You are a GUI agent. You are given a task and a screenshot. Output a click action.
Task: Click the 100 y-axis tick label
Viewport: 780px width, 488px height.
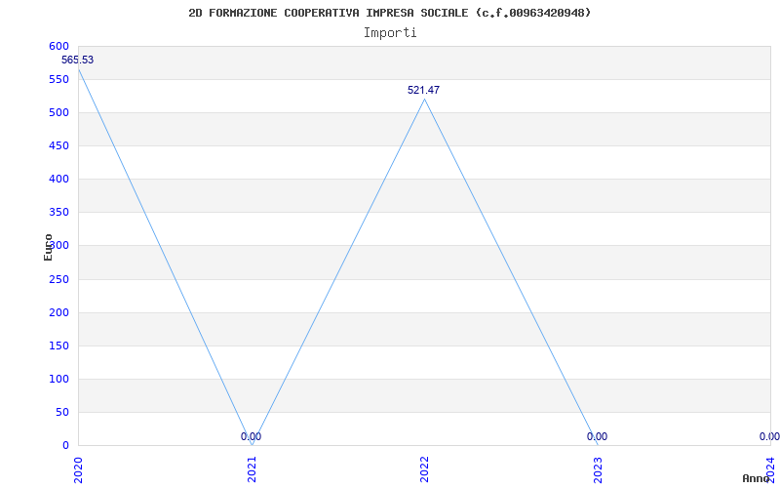click(58, 379)
